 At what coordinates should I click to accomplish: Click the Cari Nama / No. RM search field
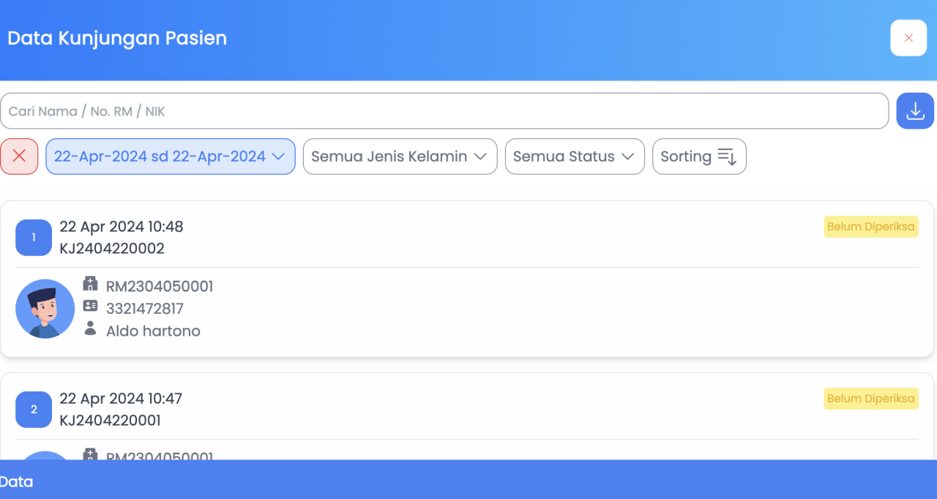[444, 111]
